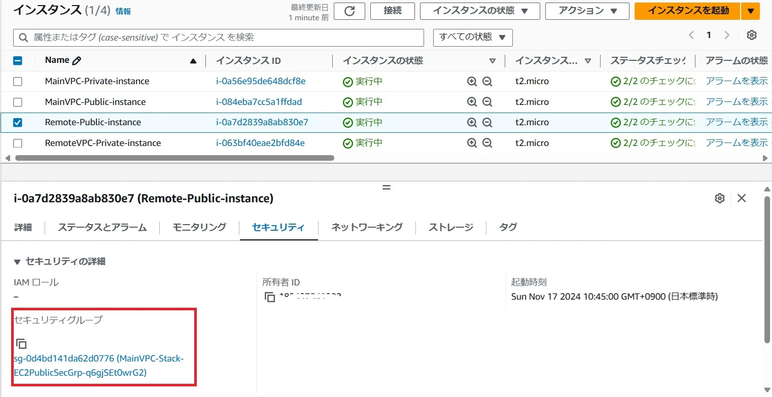772x397 pixels.
Task: Copy the owner ID icon
Action: coord(270,297)
